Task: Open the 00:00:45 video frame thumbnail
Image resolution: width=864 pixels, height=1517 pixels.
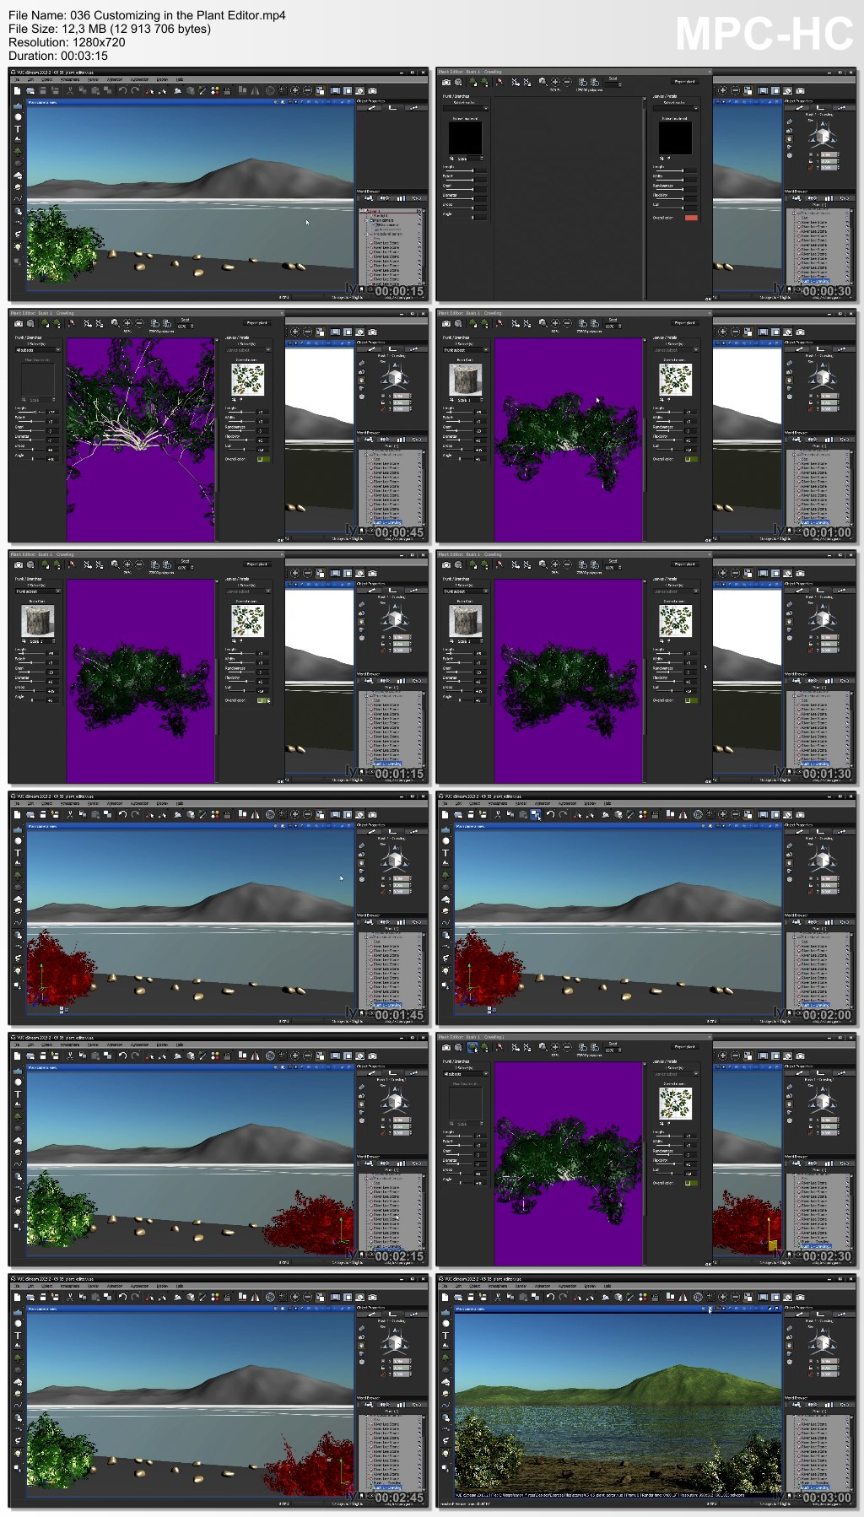Action: 219,426
